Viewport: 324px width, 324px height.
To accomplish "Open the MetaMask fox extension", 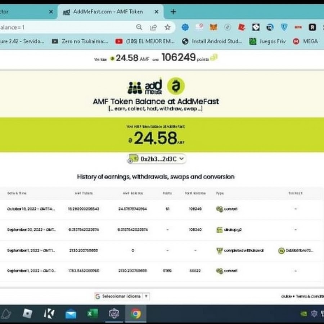I will pos(213,27).
